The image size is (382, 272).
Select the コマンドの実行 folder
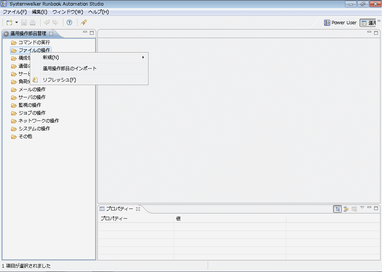click(x=34, y=43)
